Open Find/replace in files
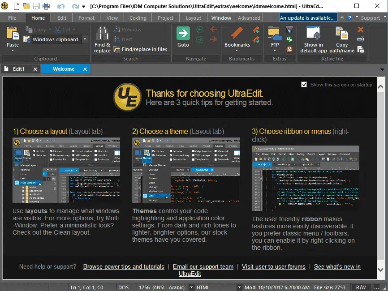This screenshot has width=388, height=291. [140, 49]
